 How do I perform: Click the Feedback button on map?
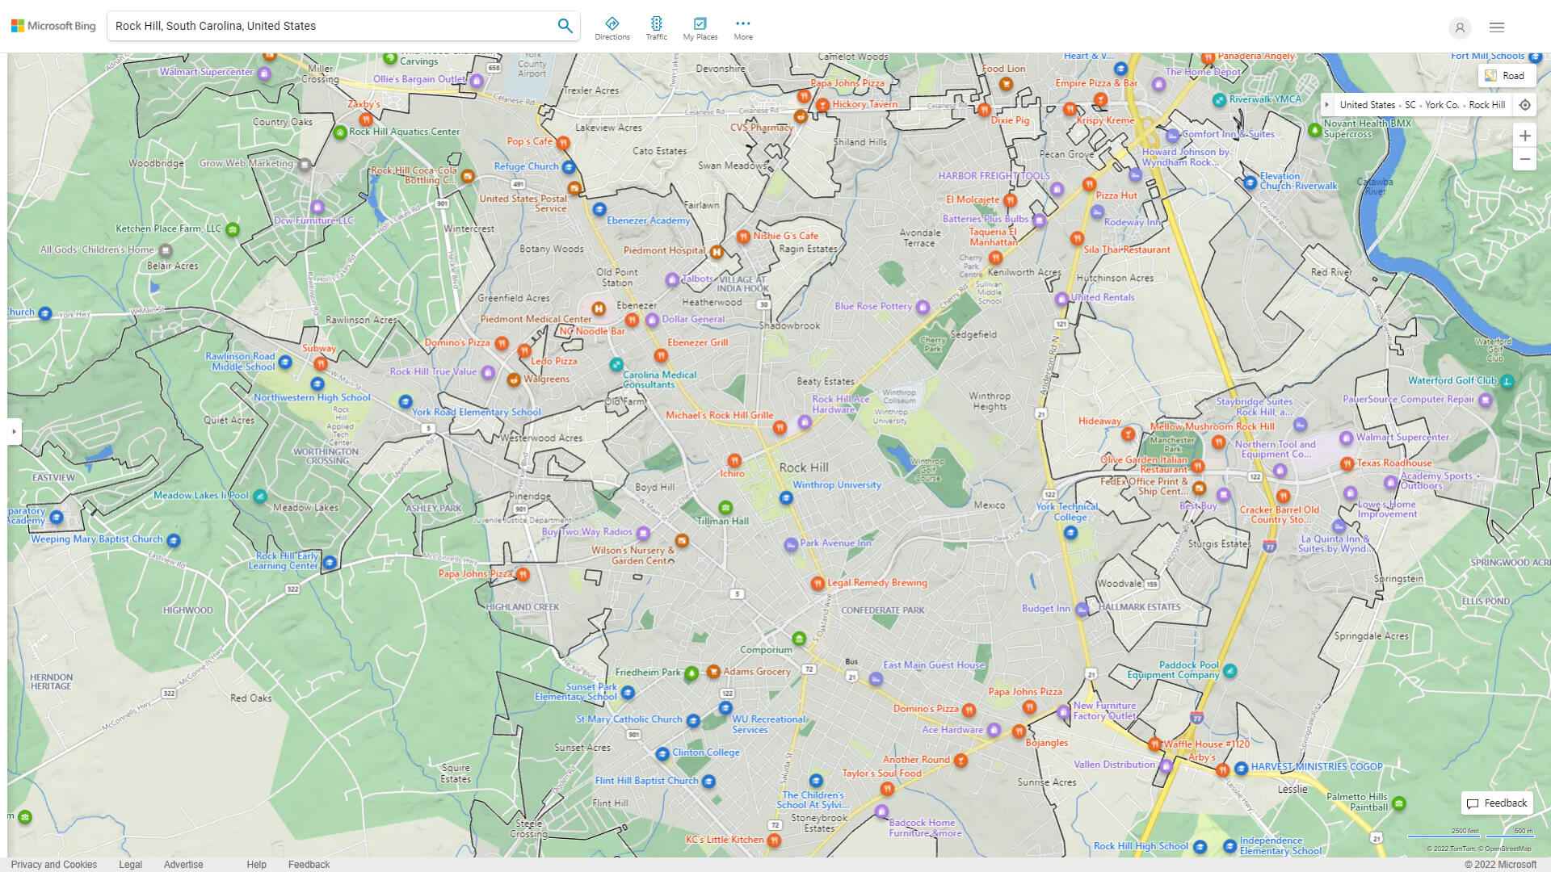pos(1497,803)
